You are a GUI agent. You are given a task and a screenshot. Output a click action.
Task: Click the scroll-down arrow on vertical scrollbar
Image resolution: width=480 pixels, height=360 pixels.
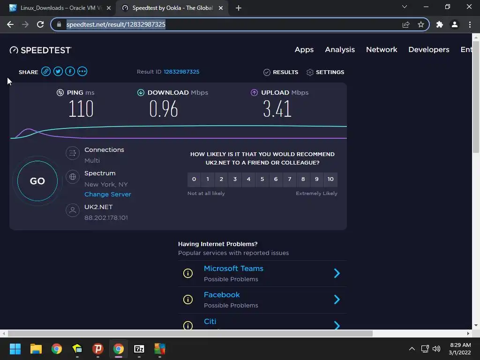pyautogui.click(x=476, y=325)
